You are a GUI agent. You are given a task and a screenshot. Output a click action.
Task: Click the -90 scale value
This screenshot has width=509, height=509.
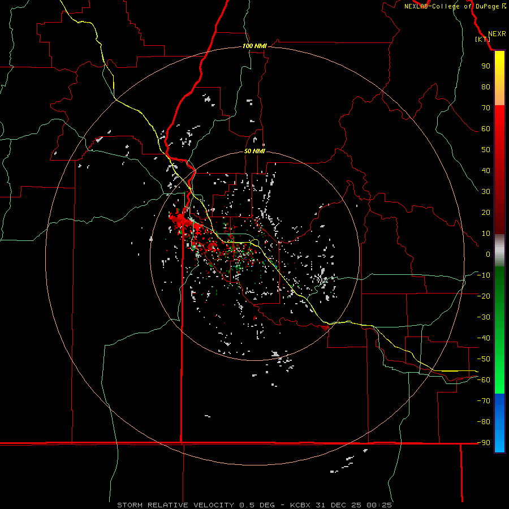click(x=484, y=443)
